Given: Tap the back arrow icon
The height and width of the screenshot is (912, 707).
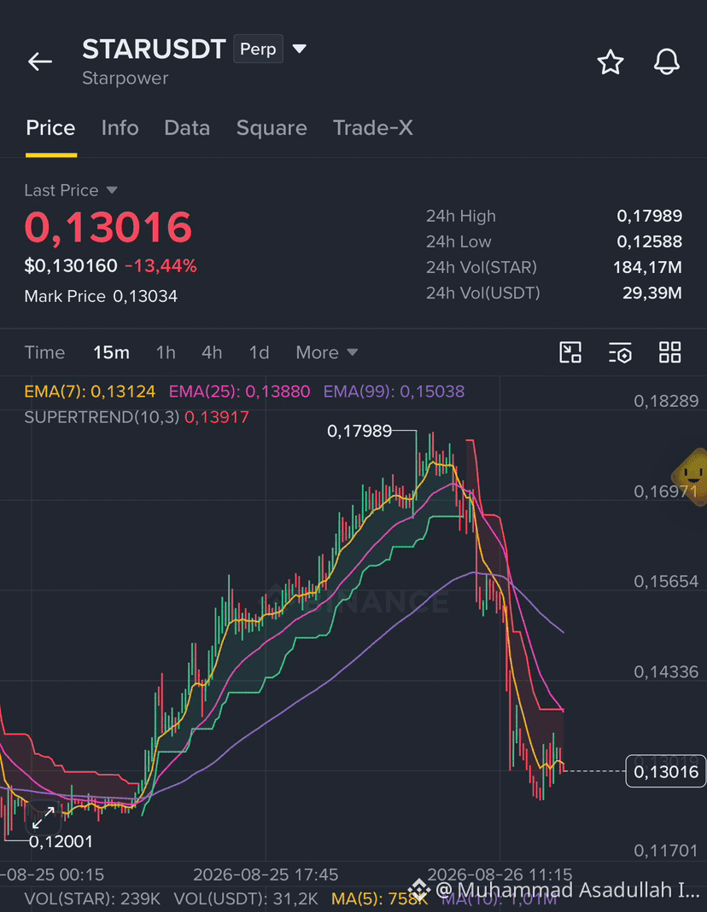Looking at the screenshot, I should tap(40, 61).
